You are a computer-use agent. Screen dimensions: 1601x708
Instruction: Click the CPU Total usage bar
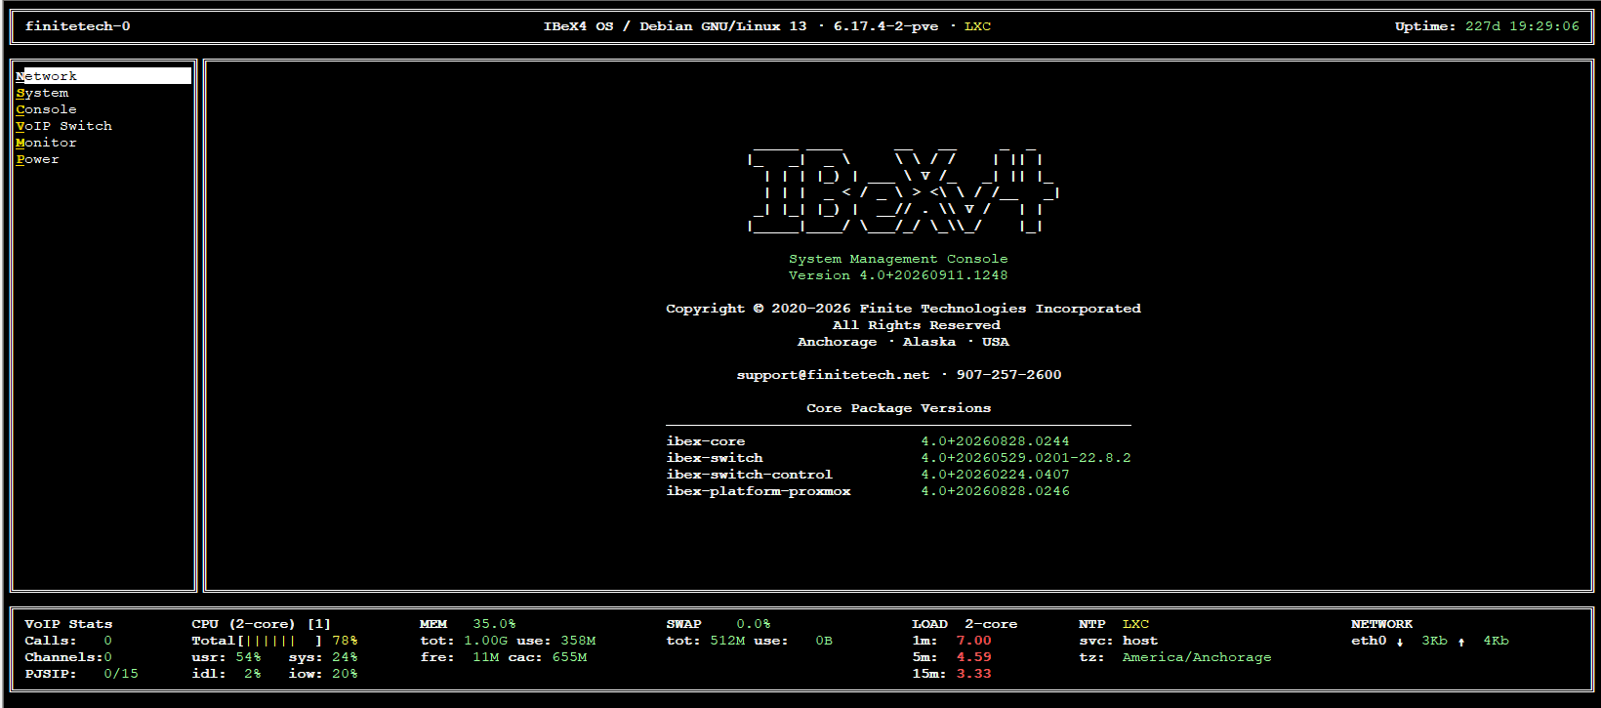tap(280, 641)
